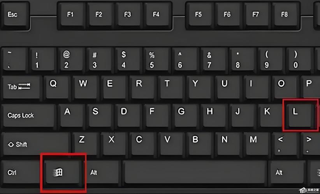
Task: Click the Z letter key
Action: pyautogui.click(x=86, y=144)
